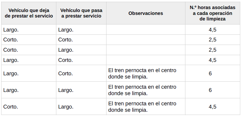Select the 2,5 hours cell in Corto-Corto row

click(212, 40)
